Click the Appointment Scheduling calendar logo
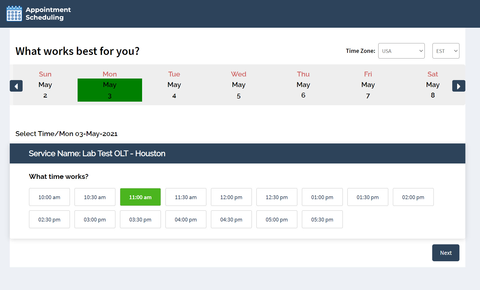This screenshot has width=480, height=290. (14, 14)
